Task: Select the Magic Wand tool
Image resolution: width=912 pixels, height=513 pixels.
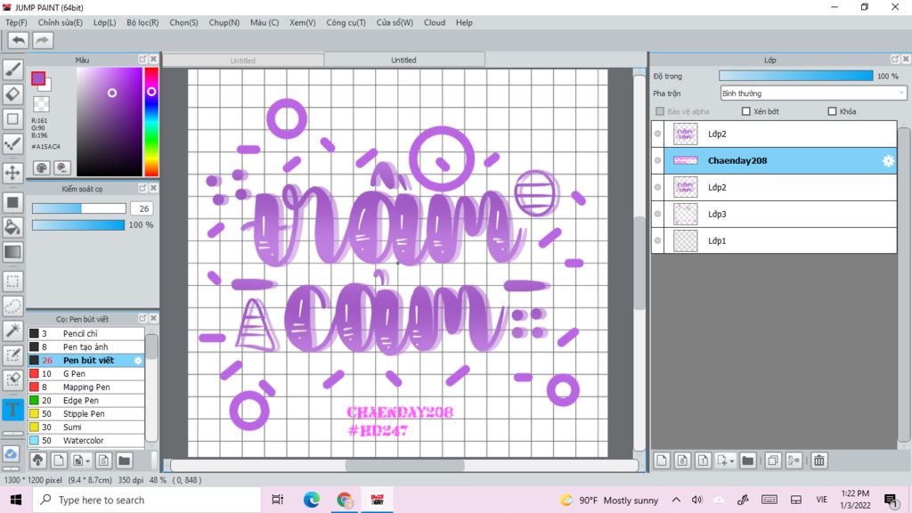Action: pyautogui.click(x=12, y=330)
